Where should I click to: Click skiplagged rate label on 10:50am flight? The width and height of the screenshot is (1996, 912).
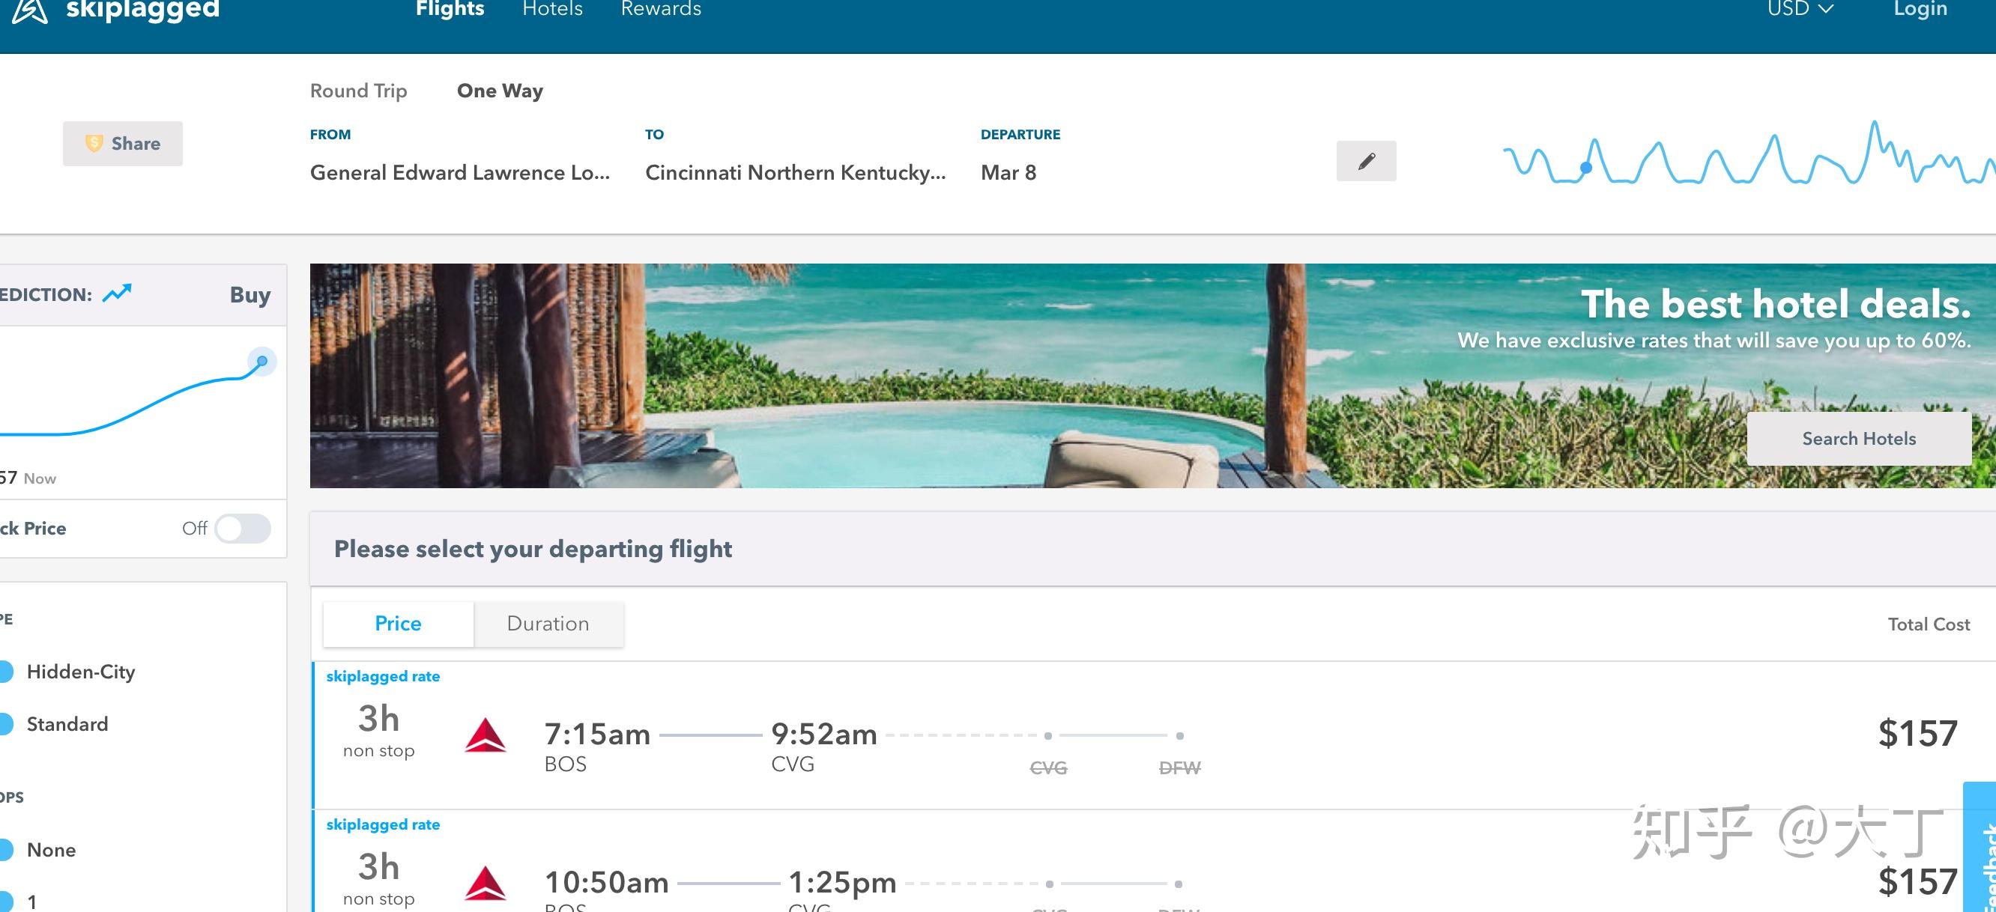coord(383,825)
